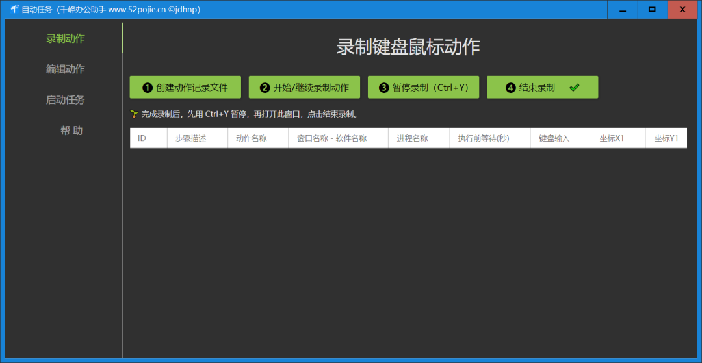
Task: Select the 执行前等待(秒) column header
Action: point(490,138)
